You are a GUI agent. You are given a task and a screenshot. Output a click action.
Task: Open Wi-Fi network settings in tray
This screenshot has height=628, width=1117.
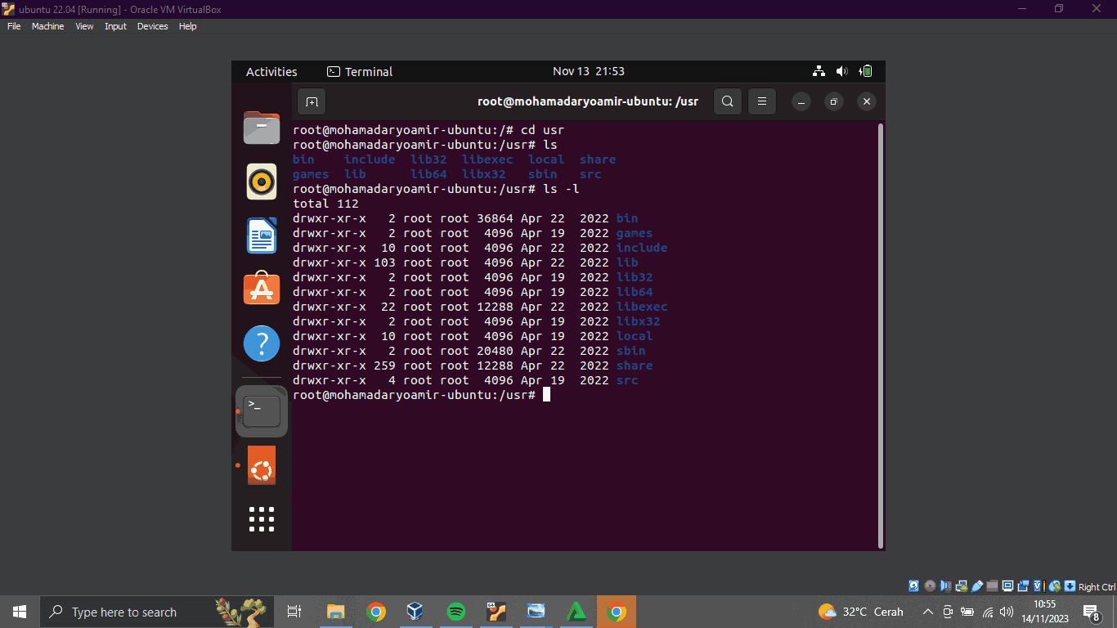point(988,612)
